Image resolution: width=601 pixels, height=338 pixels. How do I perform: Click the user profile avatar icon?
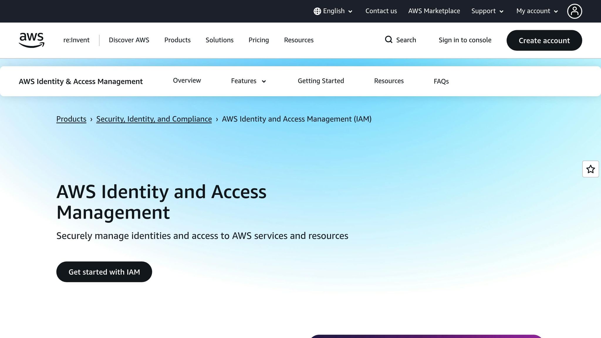(574, 11)
